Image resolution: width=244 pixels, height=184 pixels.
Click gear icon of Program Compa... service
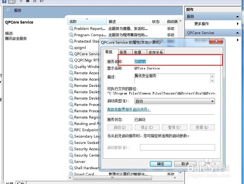pos(71,35)
